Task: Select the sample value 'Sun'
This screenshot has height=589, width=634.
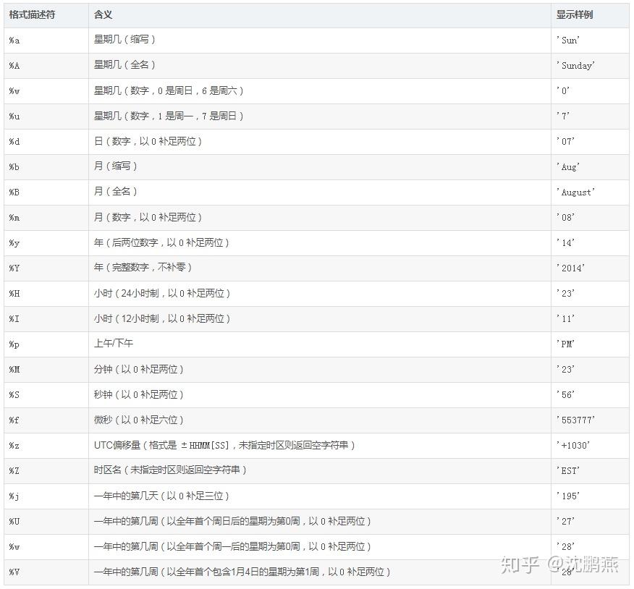Action: [568, 40]
